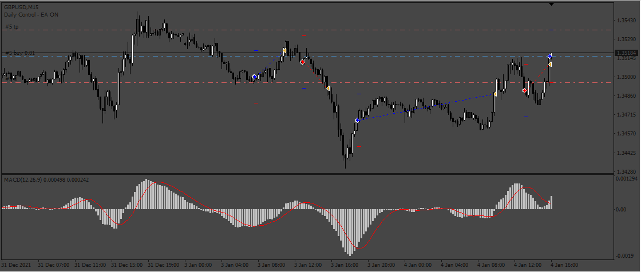Select the latest blue buy arrow at 1.35184
641x272 pixels.
click(x=550, y=56)
